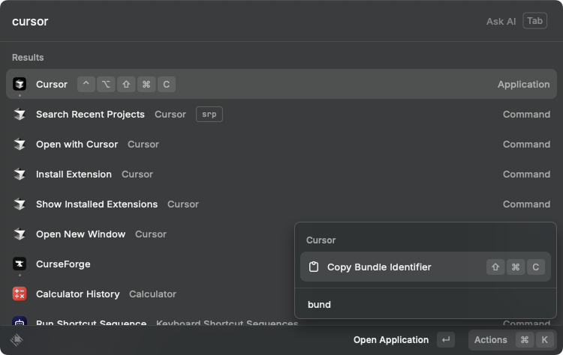Click the CurseForge anvil icon

tap(20, 264)
